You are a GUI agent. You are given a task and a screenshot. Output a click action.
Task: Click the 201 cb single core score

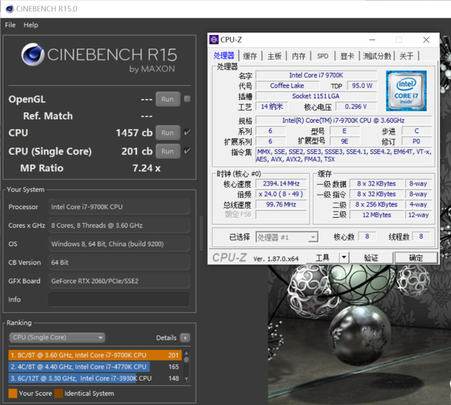(137, 151)
